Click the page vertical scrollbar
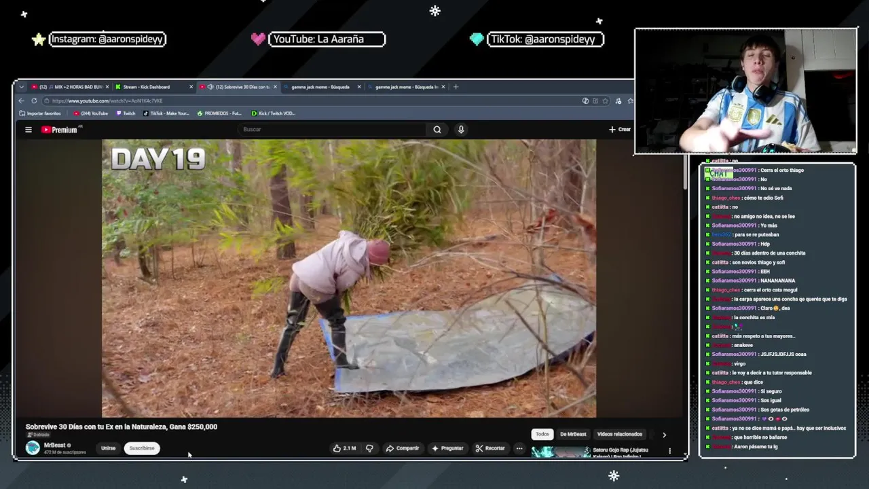Viewport: 869px width, 489px height. pyautogui.click(x=684, y=171)
